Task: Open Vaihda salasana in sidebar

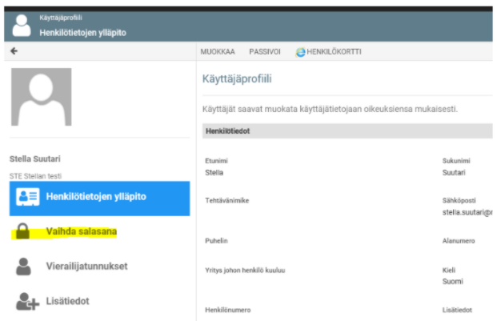Action: [x=82, y=232]
